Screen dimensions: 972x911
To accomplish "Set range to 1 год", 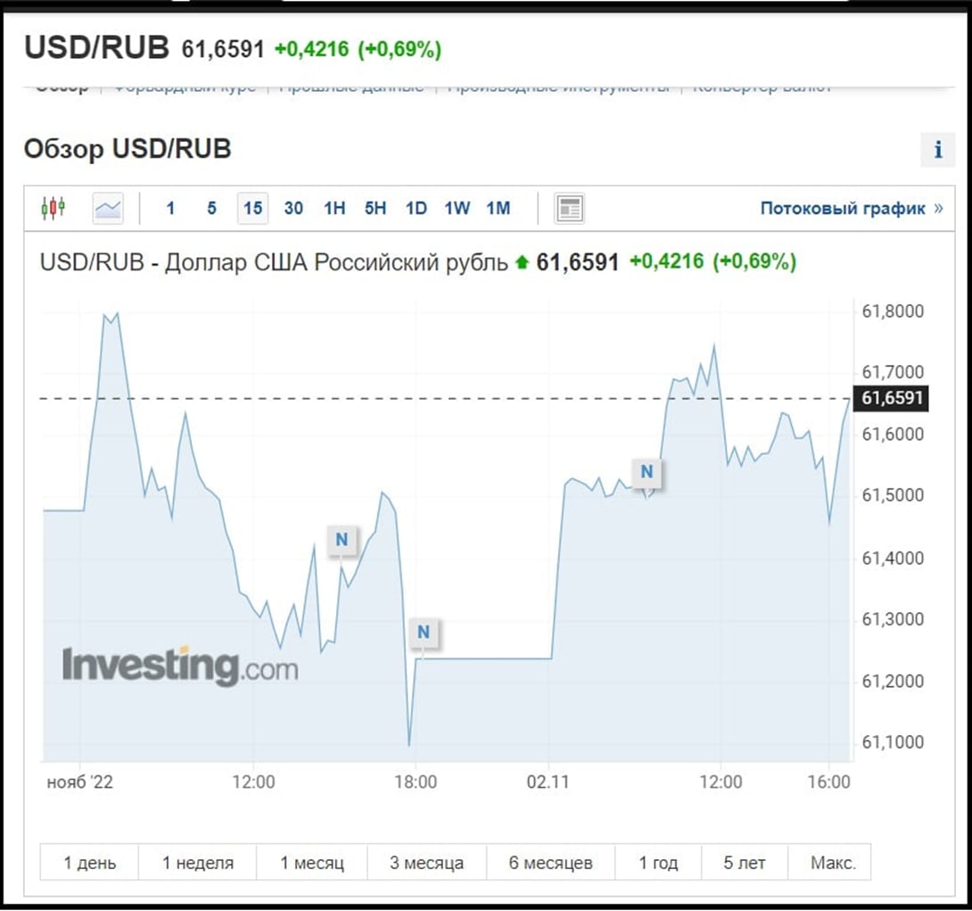I will 658,863.
